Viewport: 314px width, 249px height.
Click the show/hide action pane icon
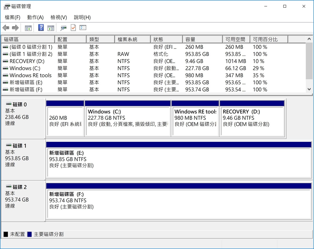point(51,28)
